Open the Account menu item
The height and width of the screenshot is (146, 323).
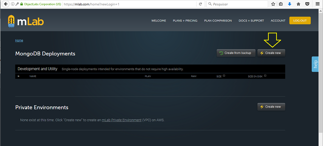[278, 21]
